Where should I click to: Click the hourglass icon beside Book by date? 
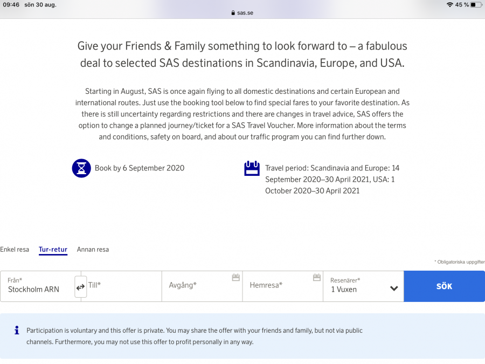pyautogui.click(x=81, y=168)
